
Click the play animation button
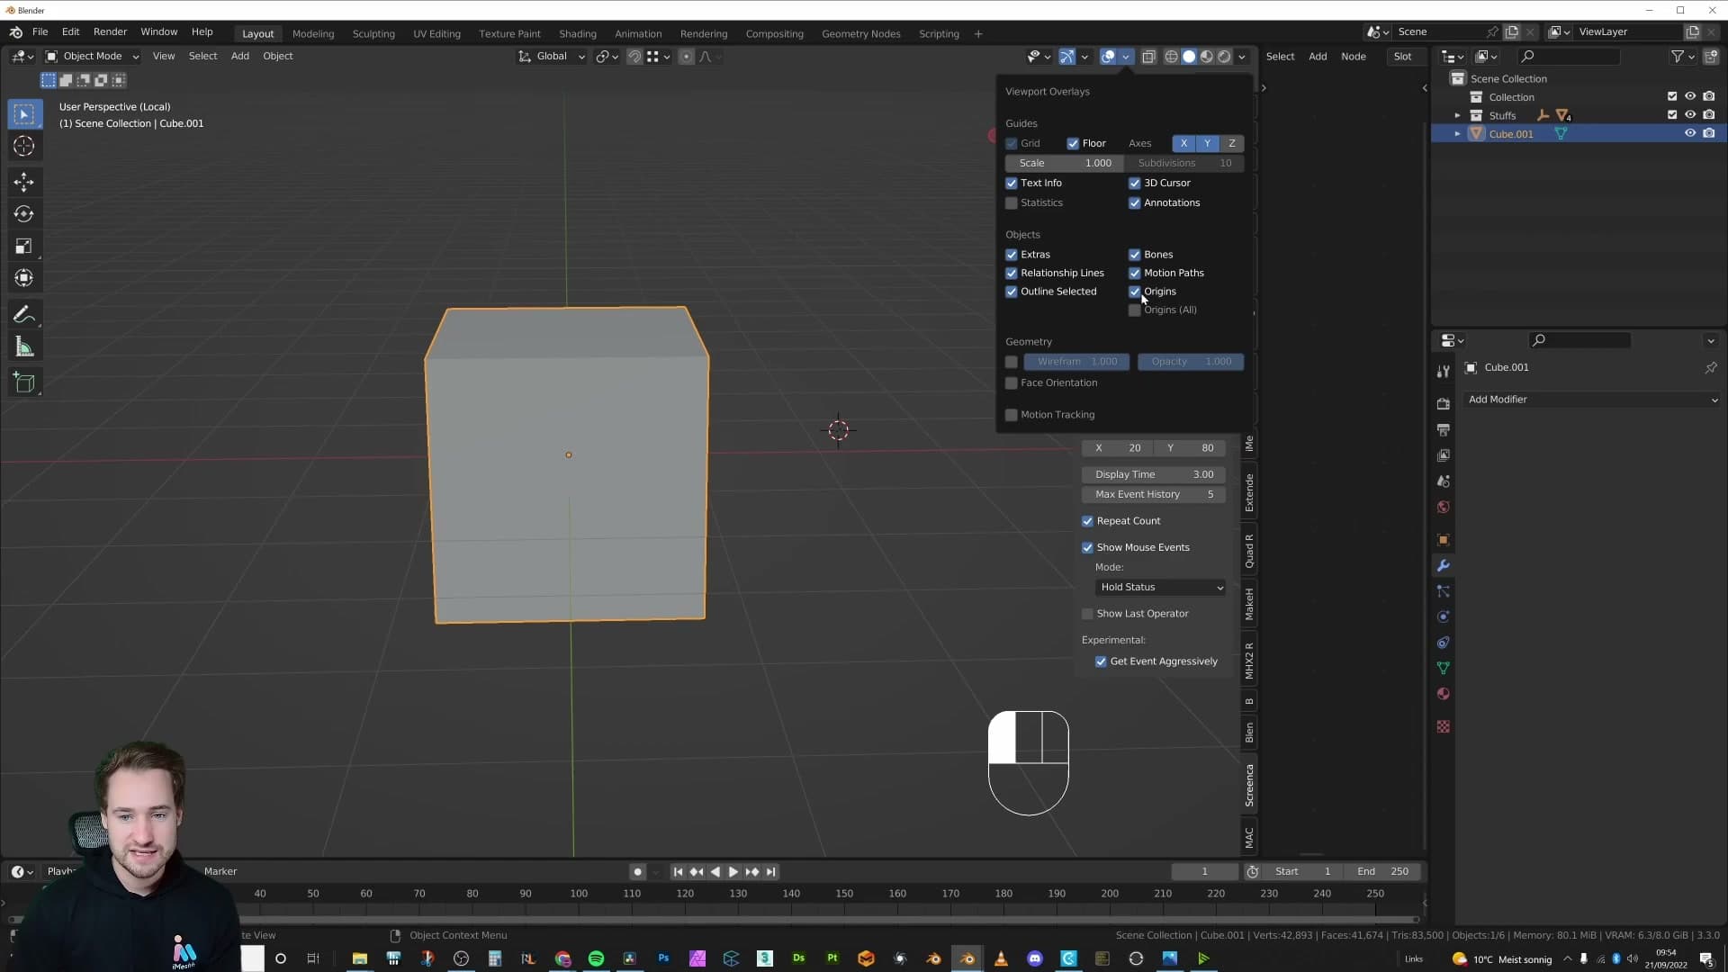pyautogui.click(x=733, y=872)
